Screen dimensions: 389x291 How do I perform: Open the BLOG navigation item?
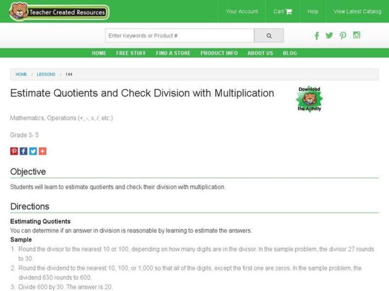(x=290, y=53)
